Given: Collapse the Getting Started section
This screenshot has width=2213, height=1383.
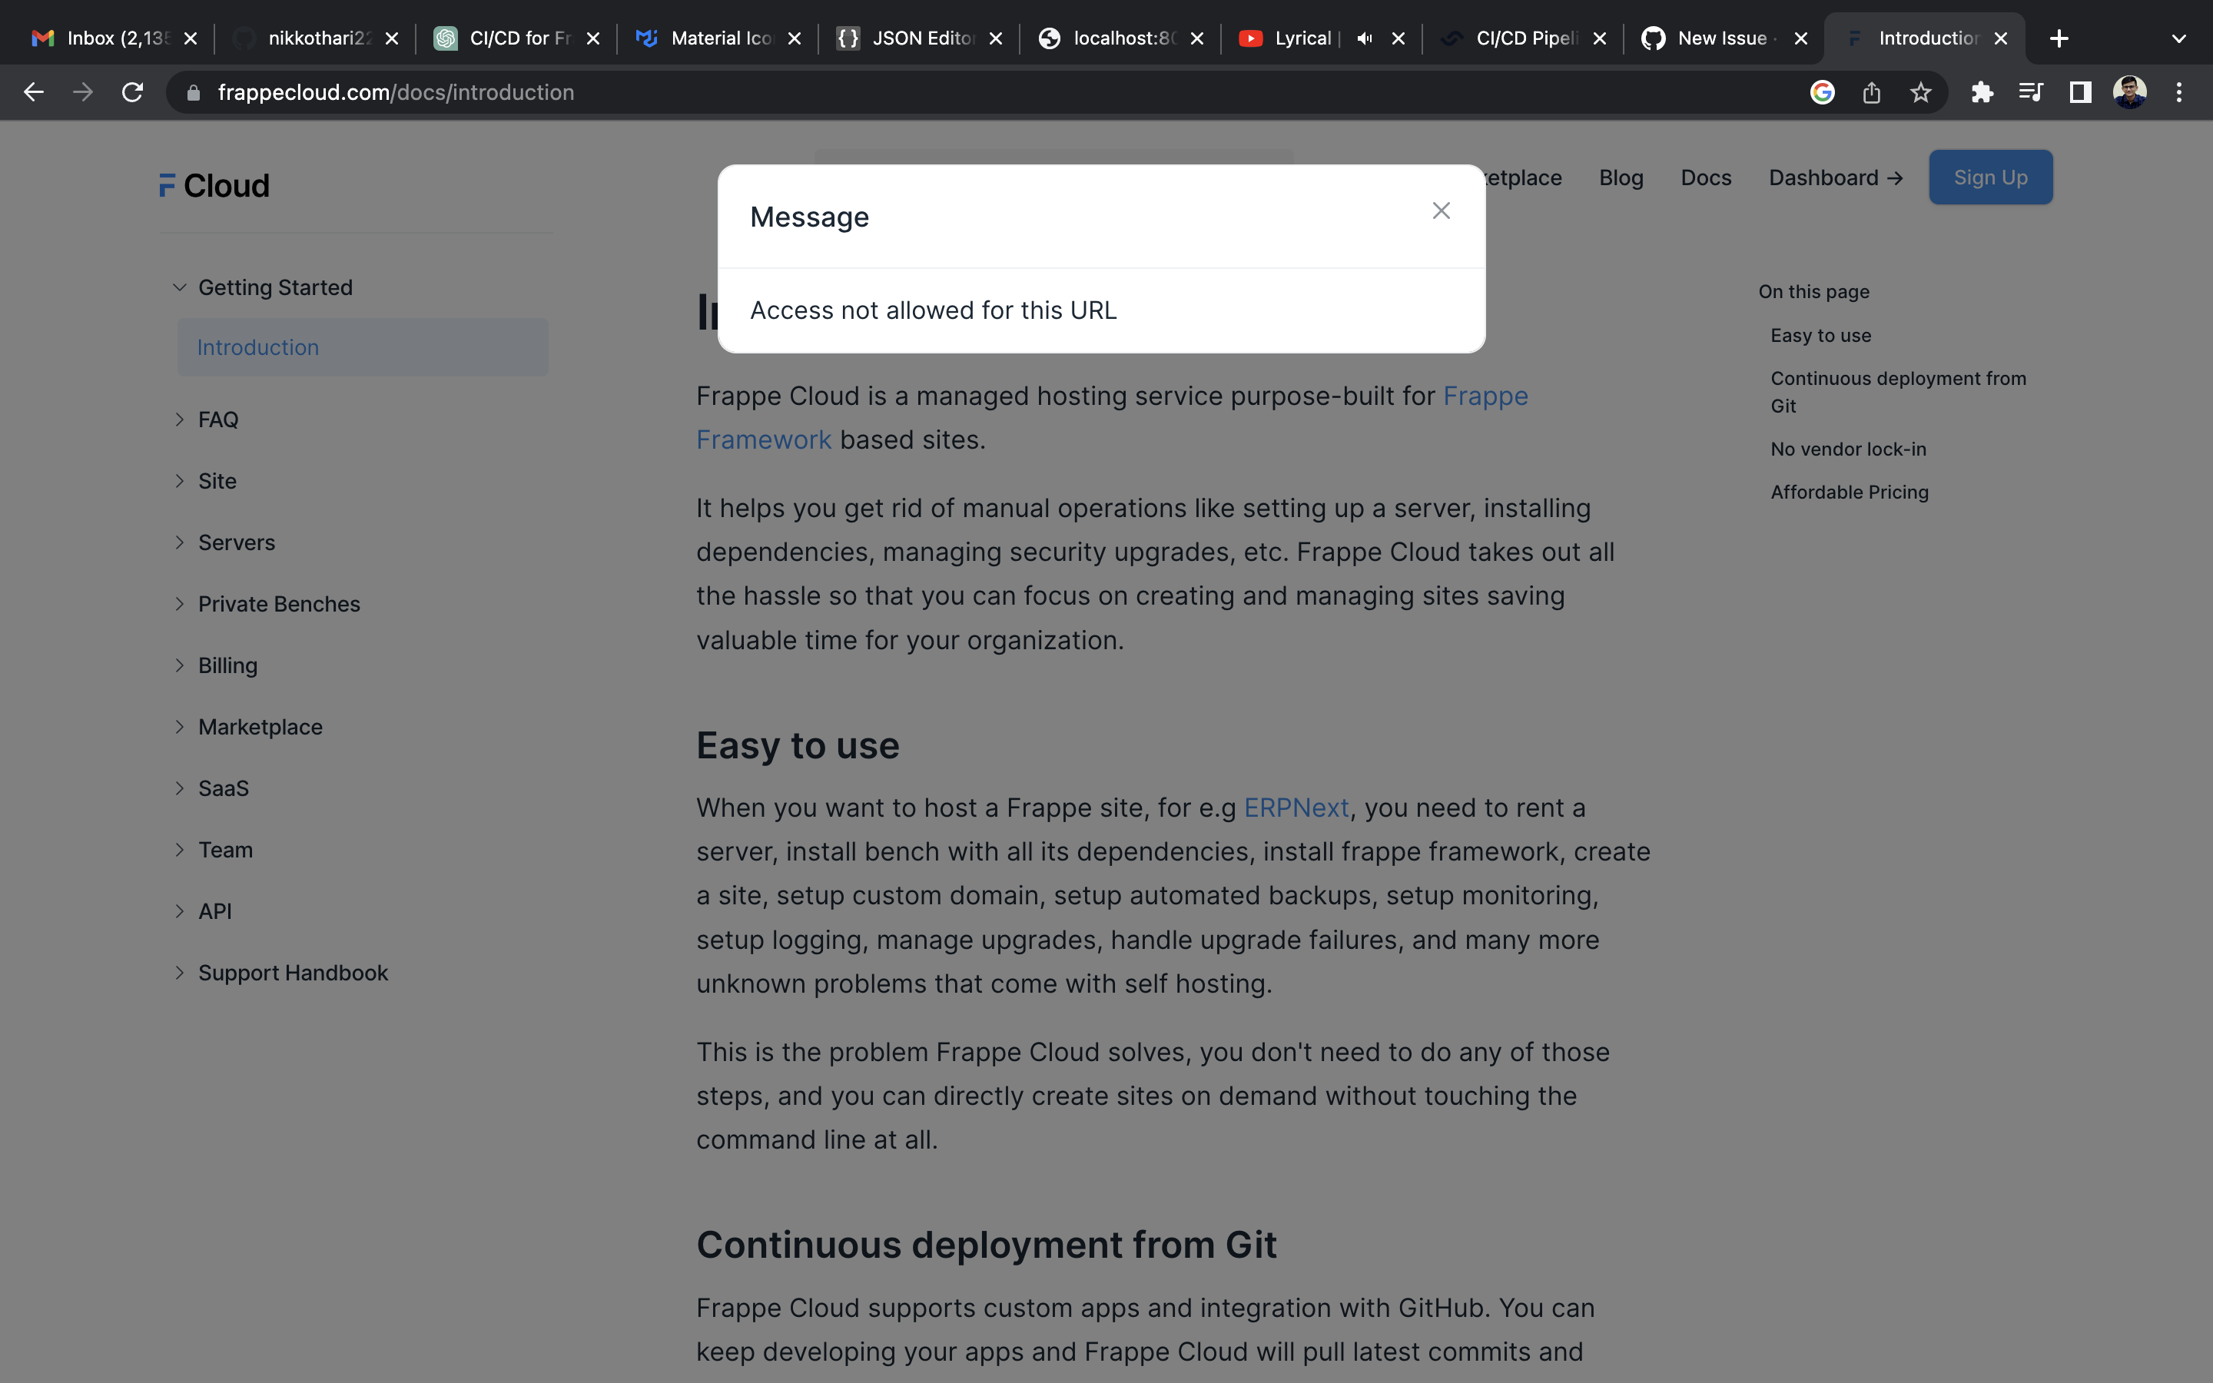Looking at the screenshot, I should coord(274,287).
